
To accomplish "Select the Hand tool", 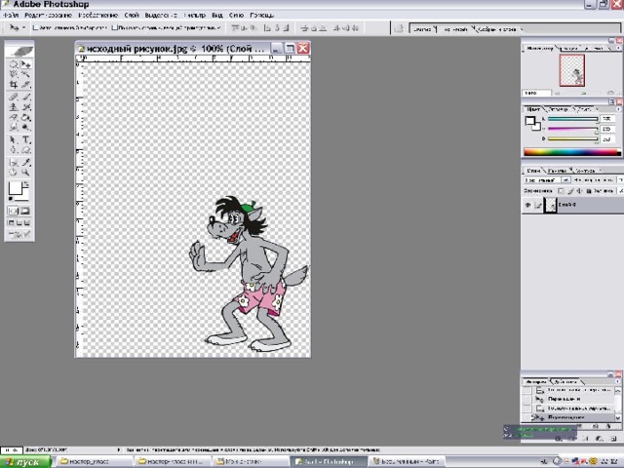I will click(x=14, y=173).
